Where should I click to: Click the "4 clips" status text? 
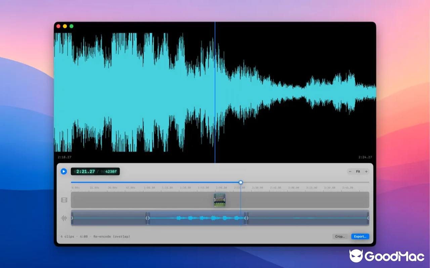pos(68,237)
